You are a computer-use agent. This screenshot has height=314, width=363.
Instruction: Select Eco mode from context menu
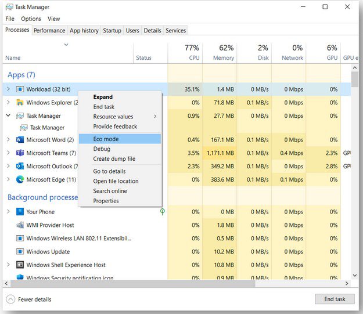(x=106, y=139)
